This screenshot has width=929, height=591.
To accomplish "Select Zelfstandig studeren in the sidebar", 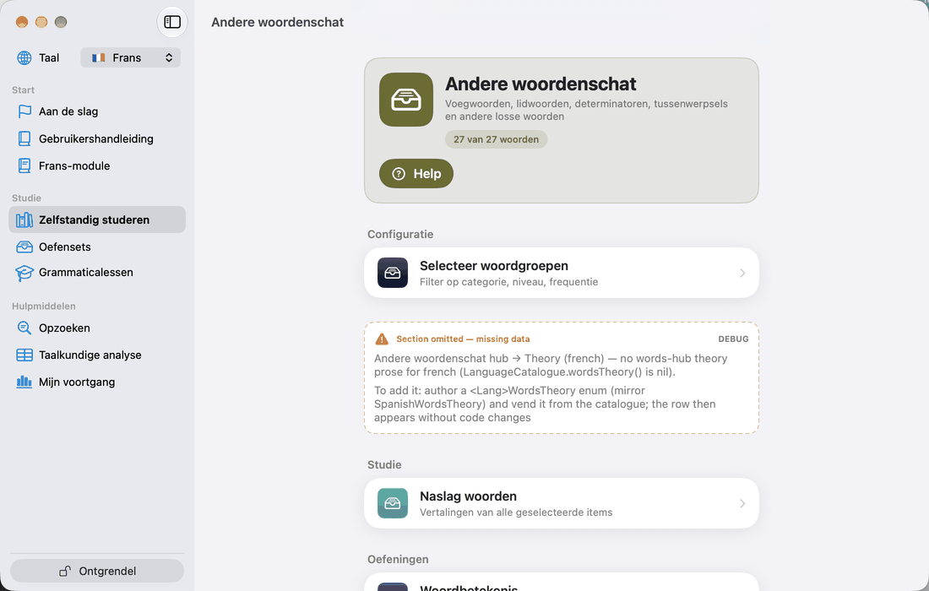I will [97, 220].
